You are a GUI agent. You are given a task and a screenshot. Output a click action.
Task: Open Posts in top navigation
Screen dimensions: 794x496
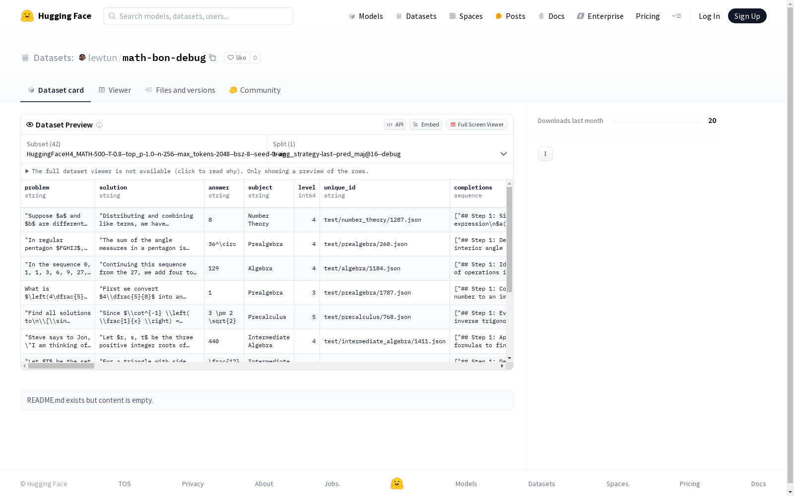[x=510, y=16]
